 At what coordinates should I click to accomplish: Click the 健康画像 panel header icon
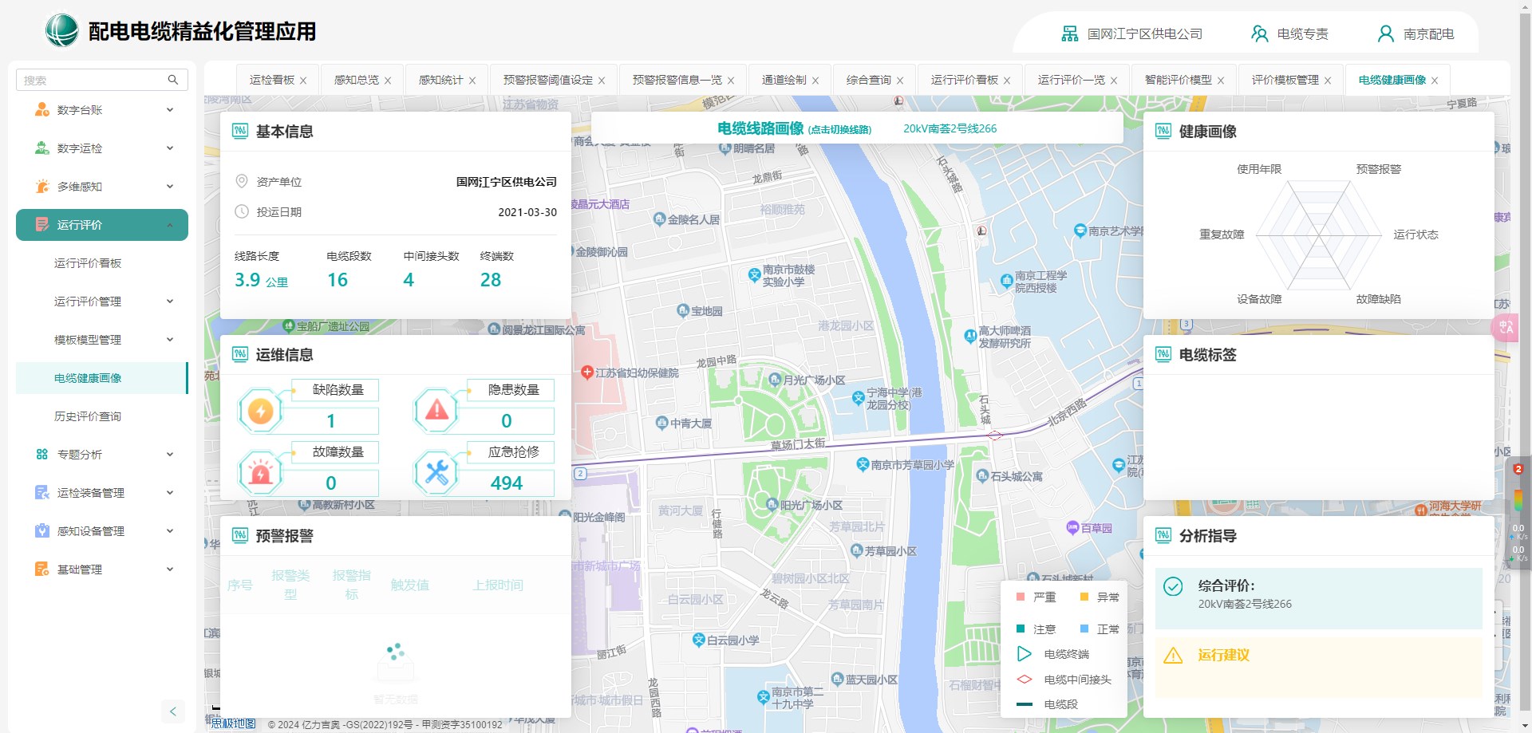(x=1163, y=131)
